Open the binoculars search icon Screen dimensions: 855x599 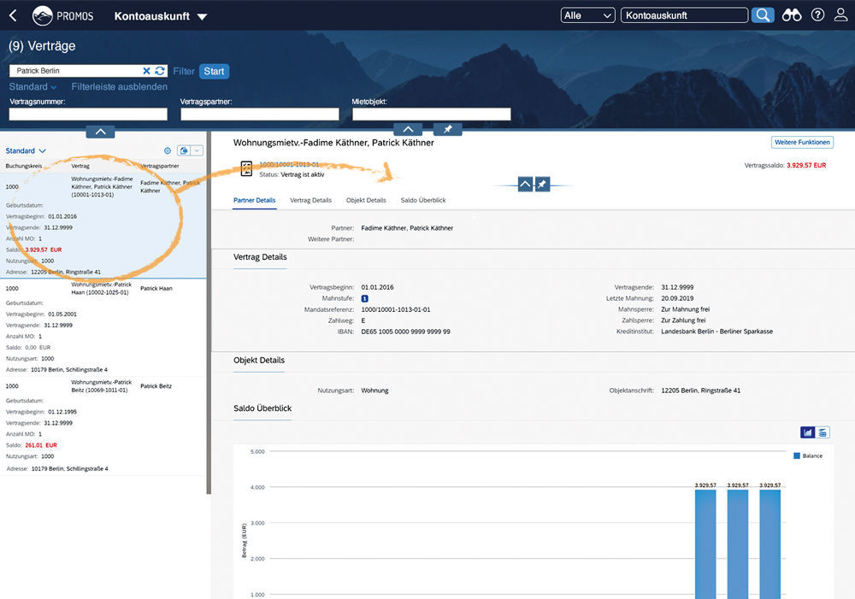click(x=792, y=15)
